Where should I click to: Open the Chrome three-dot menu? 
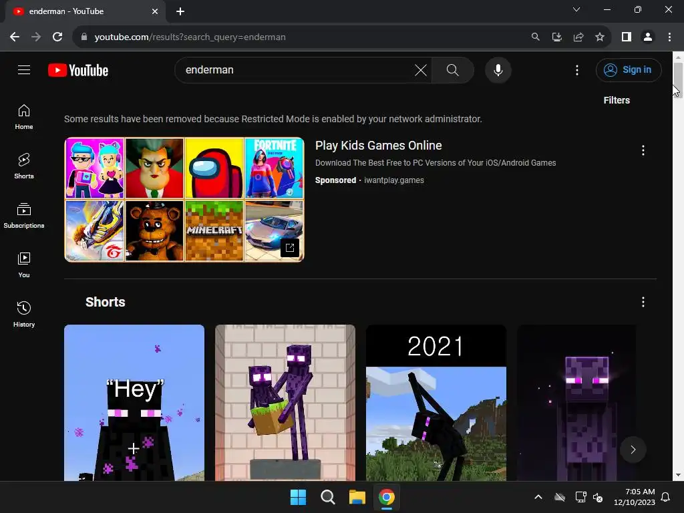pos(669,37)
